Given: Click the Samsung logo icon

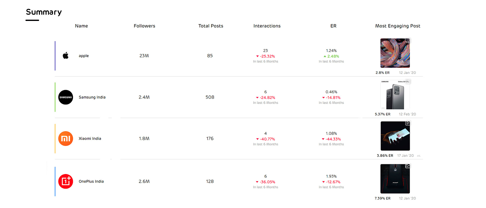Looking at the screenshot, I should [66, 97].
